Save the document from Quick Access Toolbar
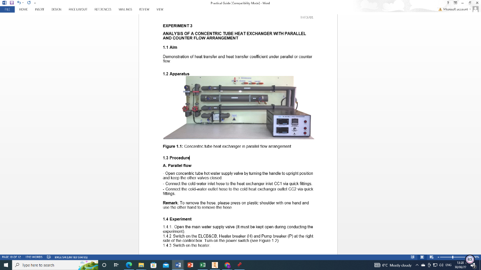481x270 pixels. (x=12, y=3)
